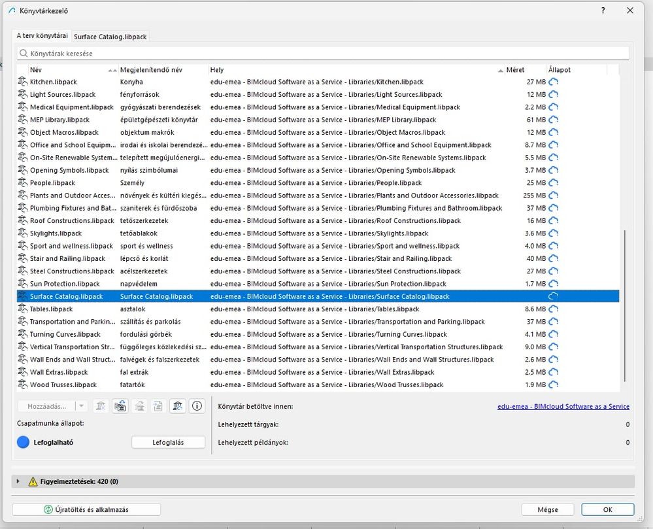Click the cloud status icon for Kitchen.libpack
This screenshot has width=653, height=529.
[x=553, y=82]
